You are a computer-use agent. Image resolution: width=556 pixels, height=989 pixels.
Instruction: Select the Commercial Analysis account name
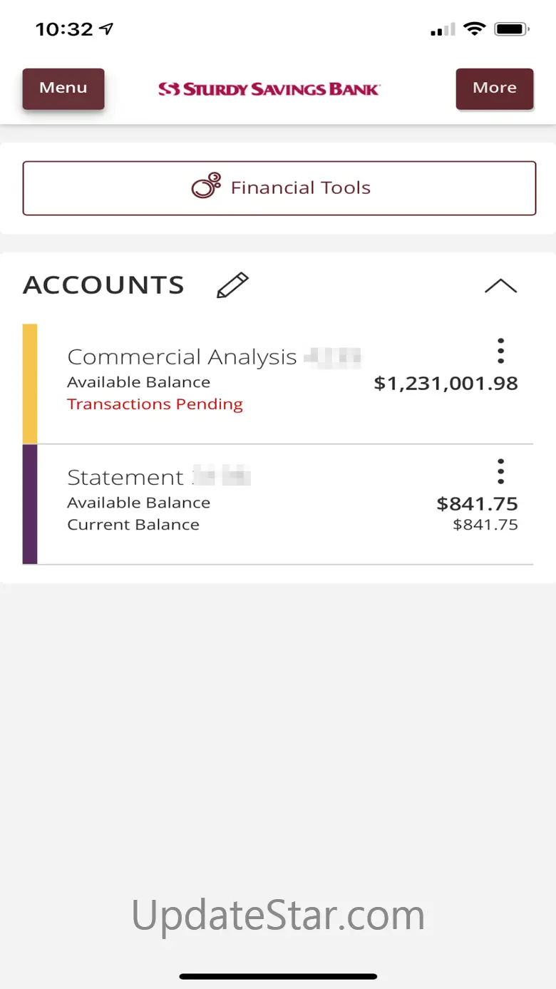182,357
